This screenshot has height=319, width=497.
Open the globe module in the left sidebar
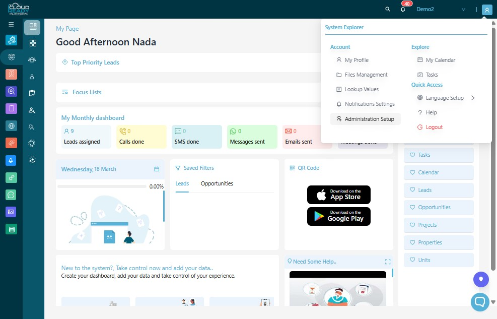[x=12, y=126]
